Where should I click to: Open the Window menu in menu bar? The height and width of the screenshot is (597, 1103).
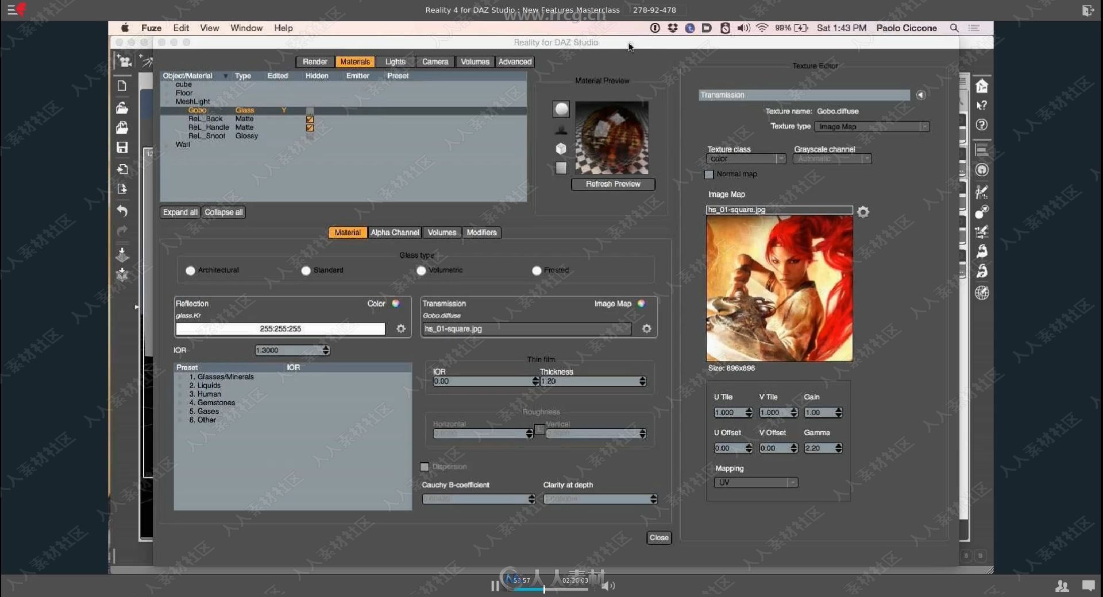coord(246,28)
